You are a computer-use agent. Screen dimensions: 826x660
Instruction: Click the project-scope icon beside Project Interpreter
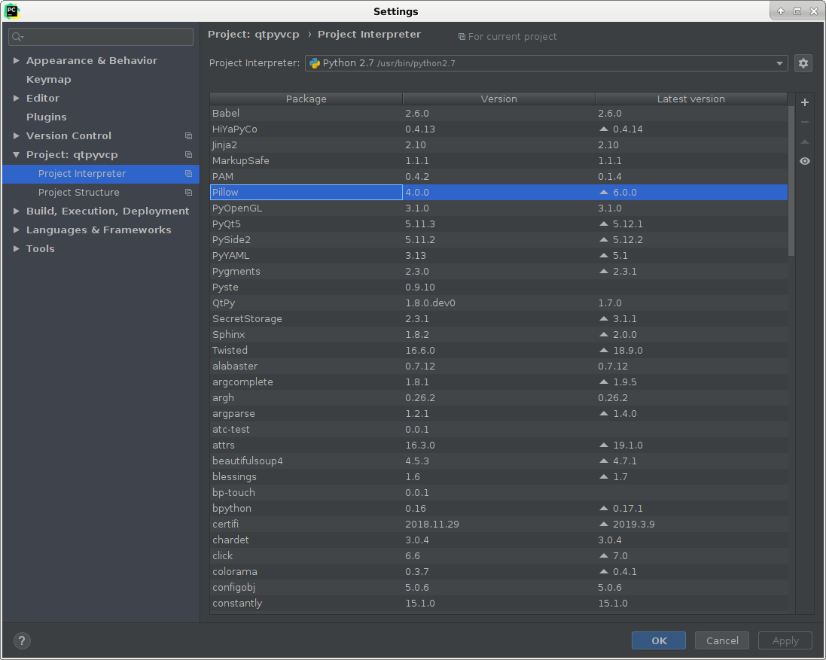pyautogui.click(x=188, y=174)
